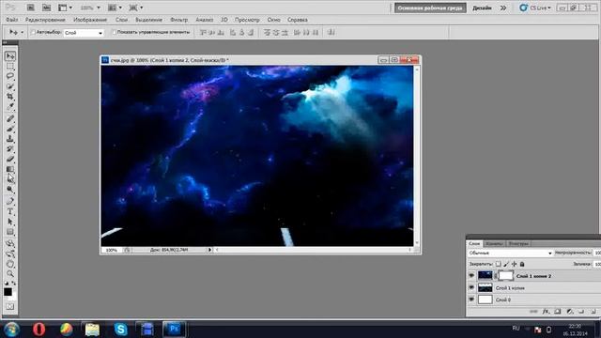Select the Healing Brush tool
Viewport: 601px width, 338px height.
10,119
